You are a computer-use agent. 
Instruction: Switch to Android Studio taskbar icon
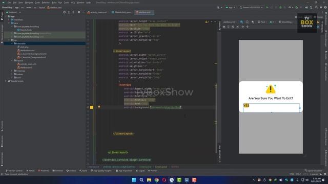[x=172, y=180]
